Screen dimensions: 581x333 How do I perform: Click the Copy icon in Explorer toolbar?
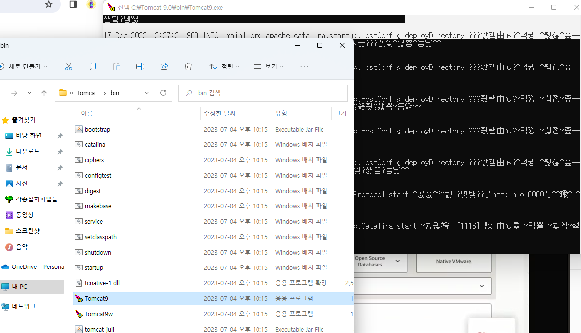tap(93, 67)
